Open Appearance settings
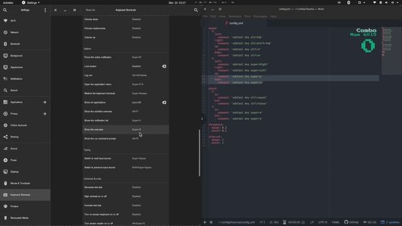The width and height of the screenshot is (402, 226). click(25, 67)
